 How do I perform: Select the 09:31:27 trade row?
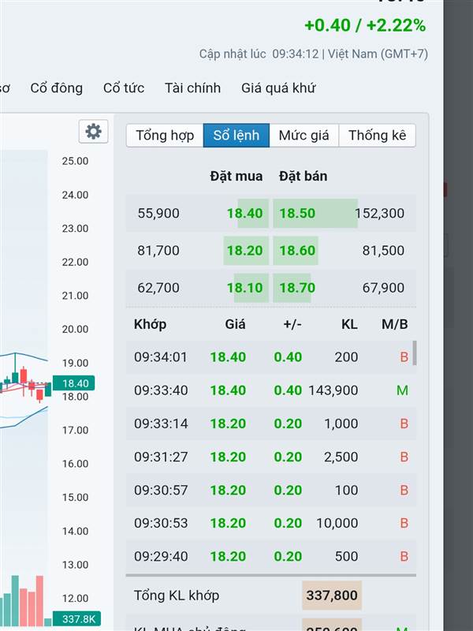[270, 457]
